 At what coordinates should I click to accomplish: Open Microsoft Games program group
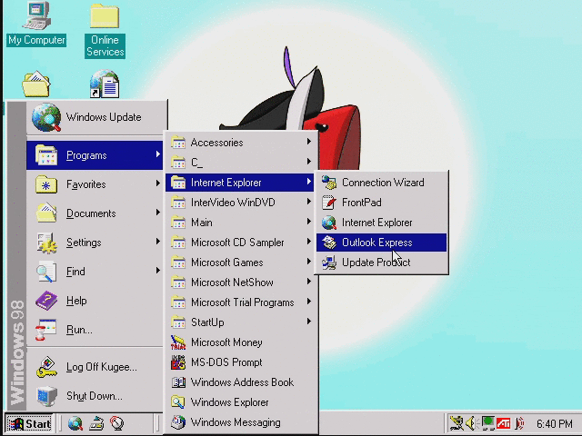[x=240, y=263]
